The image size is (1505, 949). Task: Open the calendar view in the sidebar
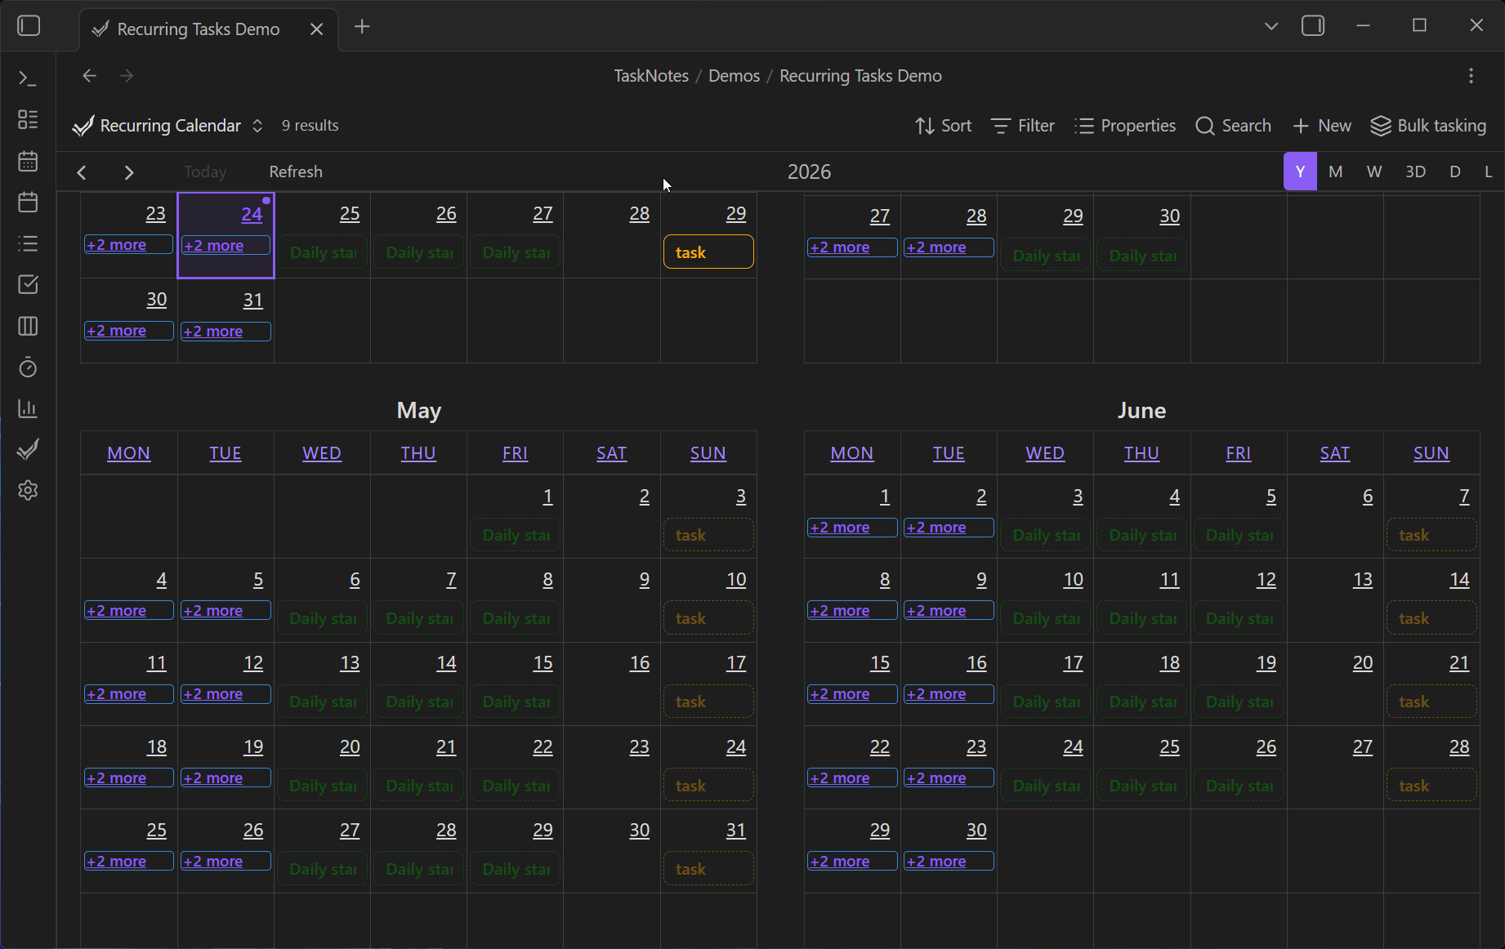tap(27, 202)
